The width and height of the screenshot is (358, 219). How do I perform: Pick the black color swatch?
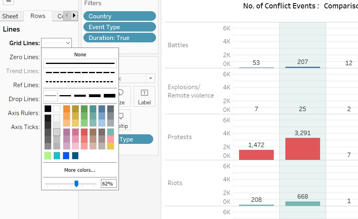point(48,109)
